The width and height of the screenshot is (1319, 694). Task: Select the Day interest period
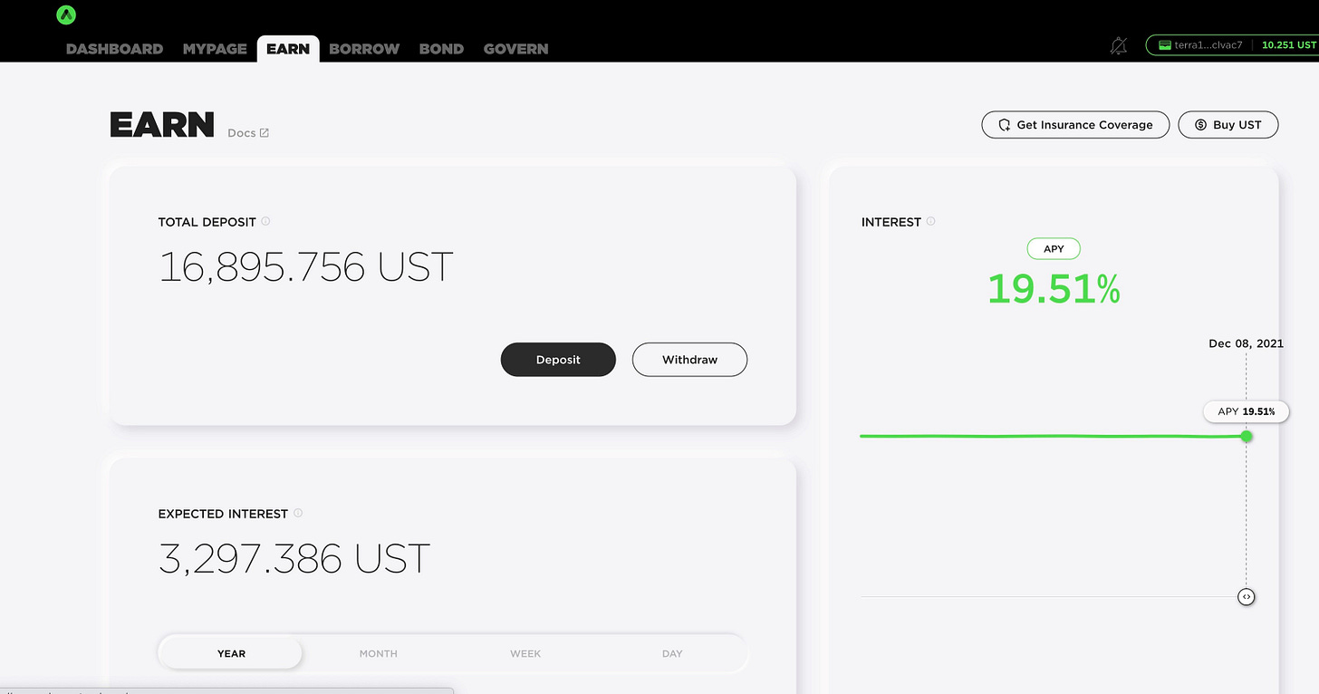pos(672,653)
